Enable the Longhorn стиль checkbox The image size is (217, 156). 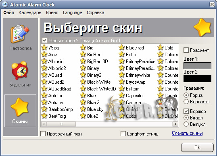coord(123,133)
